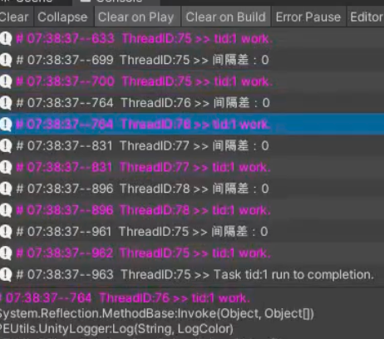The height and width of the screenshot is (339, 384).
Task: Click the icon of the Task run to completion log
Action: pos(6,274)
